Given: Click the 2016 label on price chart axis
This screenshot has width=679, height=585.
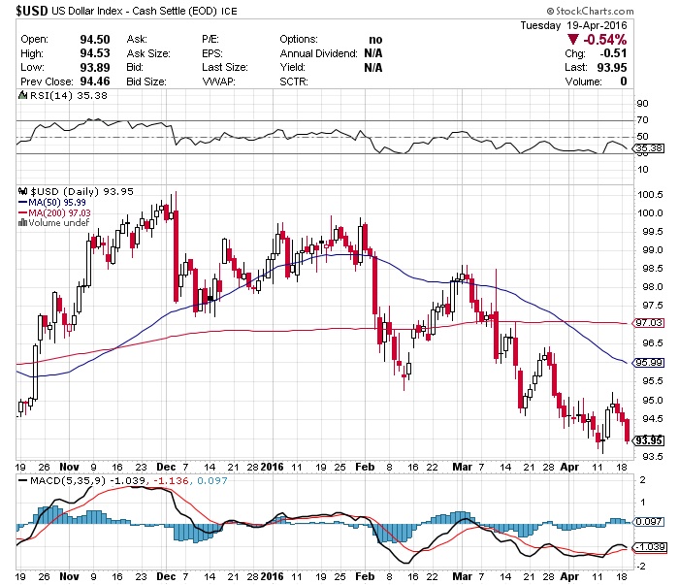Looking at the screenshot, I should [x=273, y=467].
